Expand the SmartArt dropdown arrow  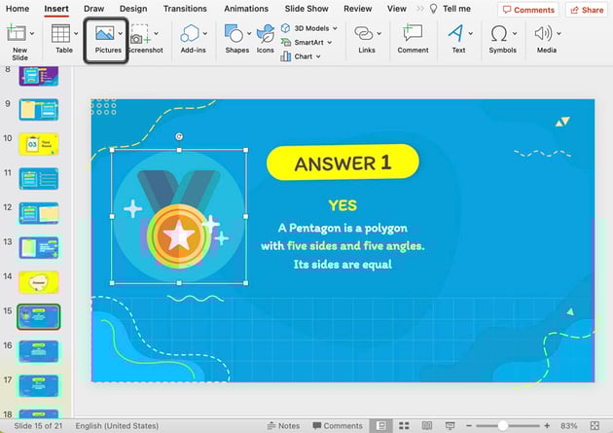(x=330, y=43)
